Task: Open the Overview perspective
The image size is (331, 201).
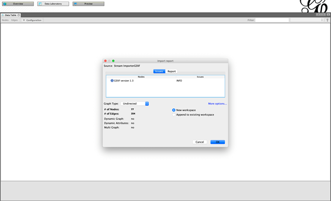Action: [18, 4]
